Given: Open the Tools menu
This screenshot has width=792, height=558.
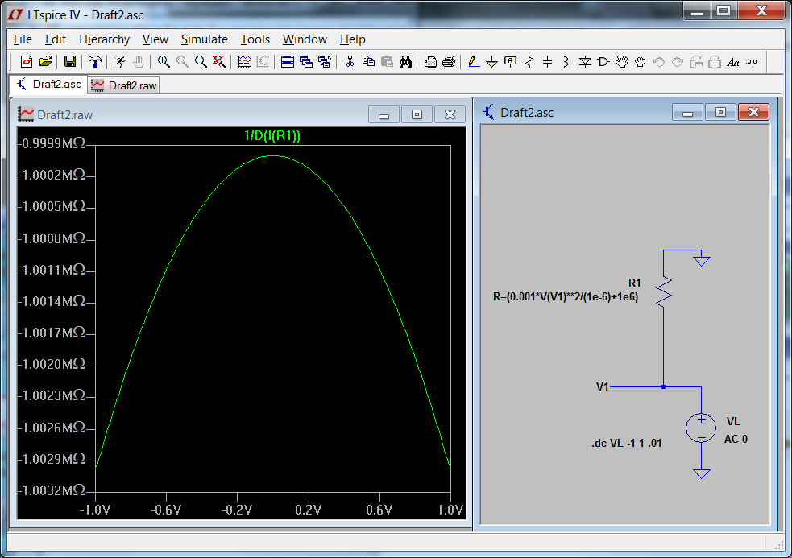Looking at the screenshot, I should click(x=255, y=39).
